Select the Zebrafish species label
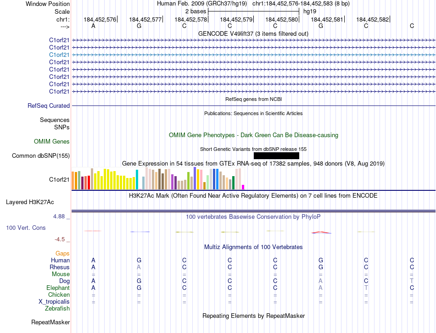Image resolution: width=436 pixels, height=333 pixels. [57, 308]
